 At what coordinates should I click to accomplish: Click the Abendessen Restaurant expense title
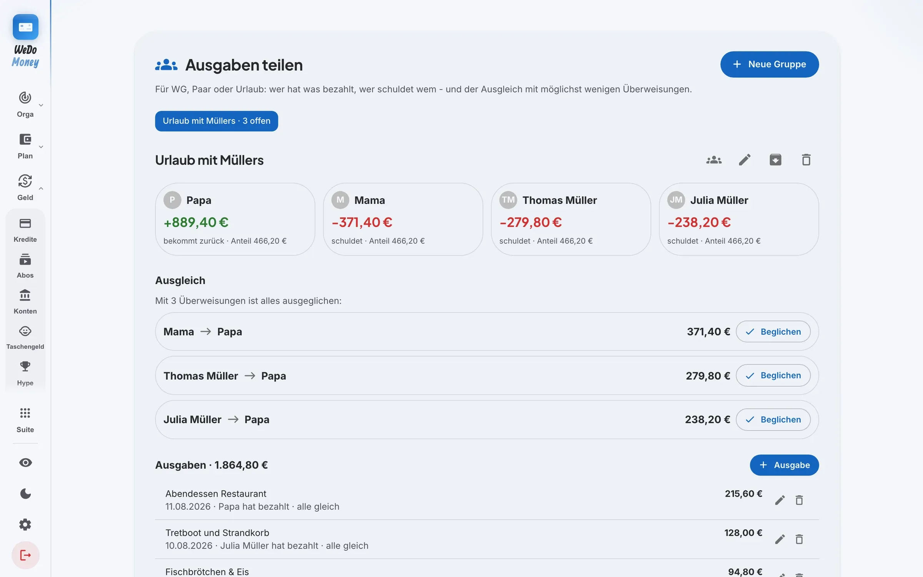point(216,494)
